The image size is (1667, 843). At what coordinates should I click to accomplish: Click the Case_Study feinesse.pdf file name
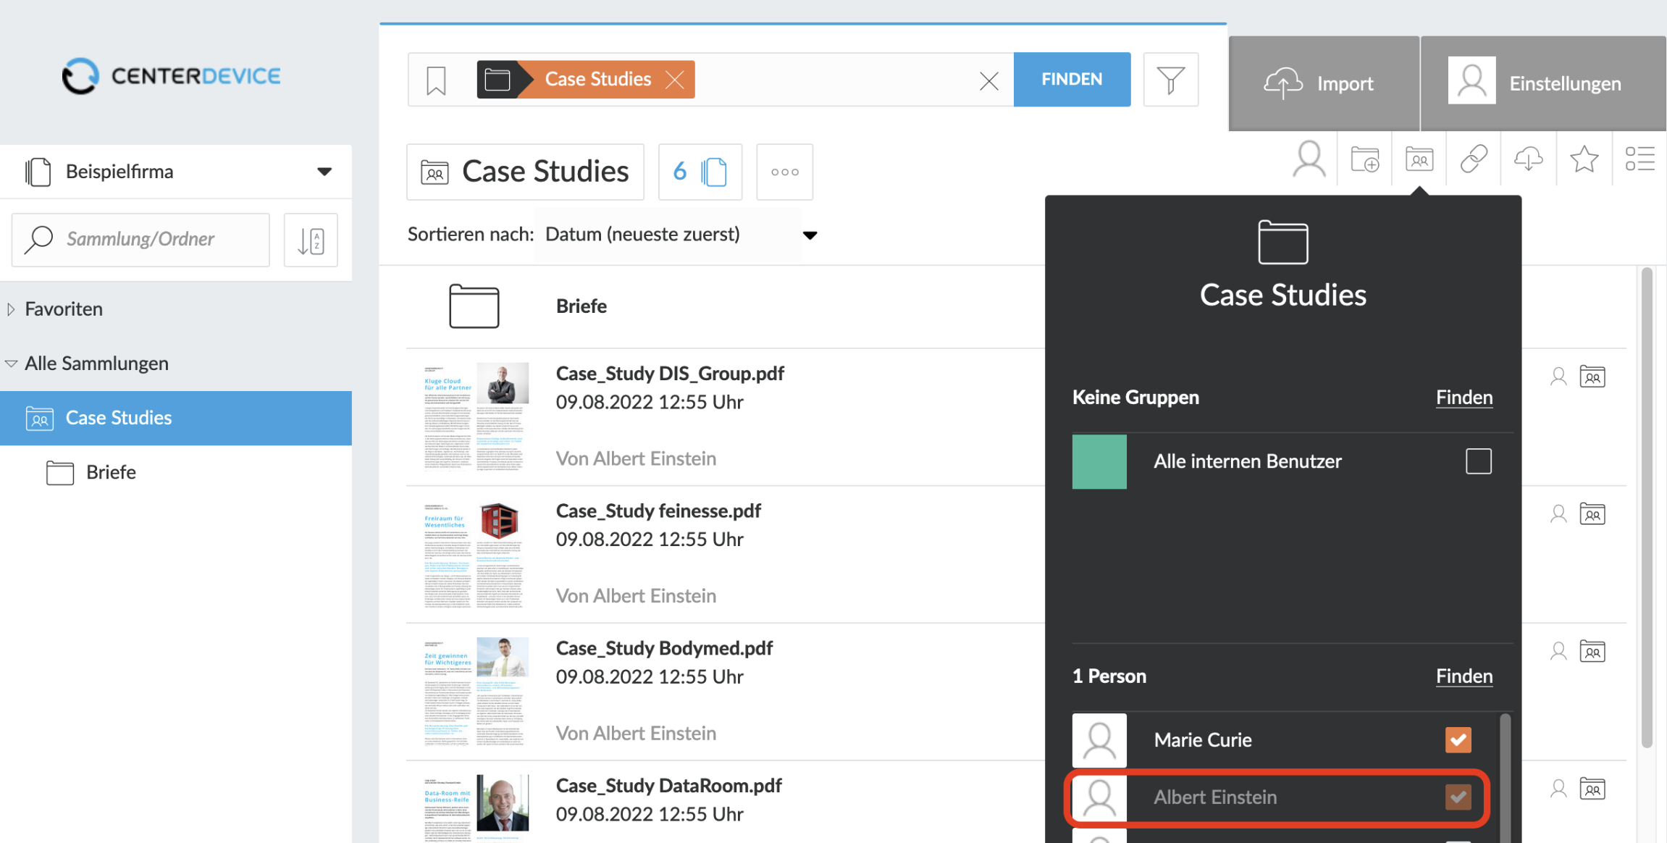click(x=658, y=511)
